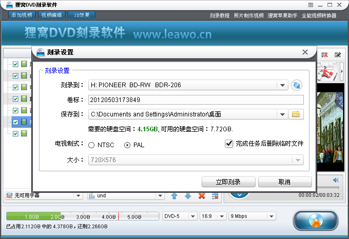Click 3D效果 toolbar tab
This screenshot has height=239, width=349.
click(x=82, y=15)
